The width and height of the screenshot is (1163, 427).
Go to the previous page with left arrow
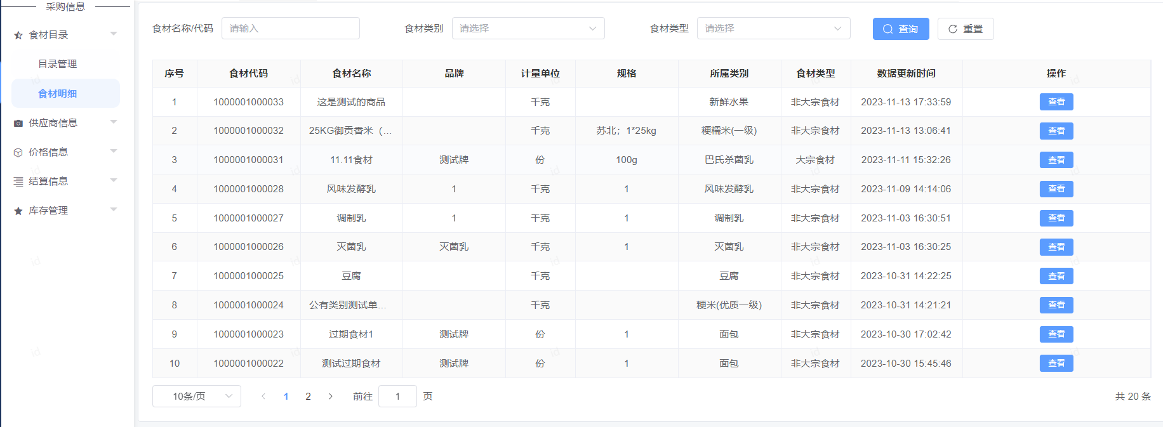point(263,397)
